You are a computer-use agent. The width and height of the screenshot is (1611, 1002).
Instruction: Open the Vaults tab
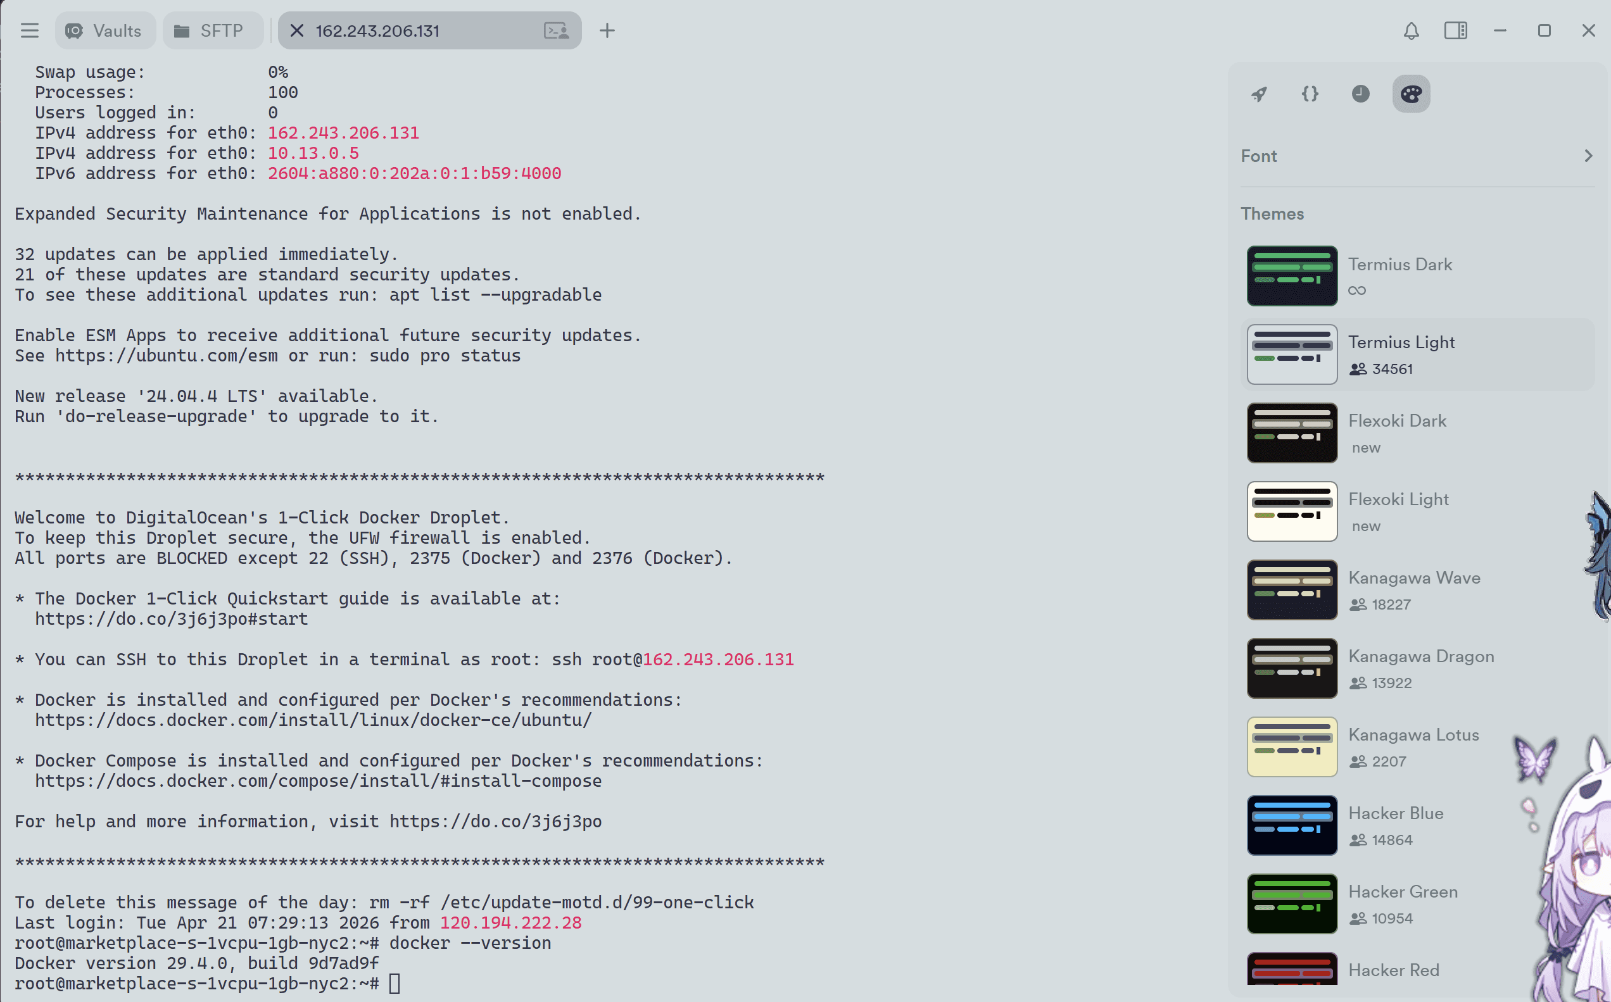(105, 30)
